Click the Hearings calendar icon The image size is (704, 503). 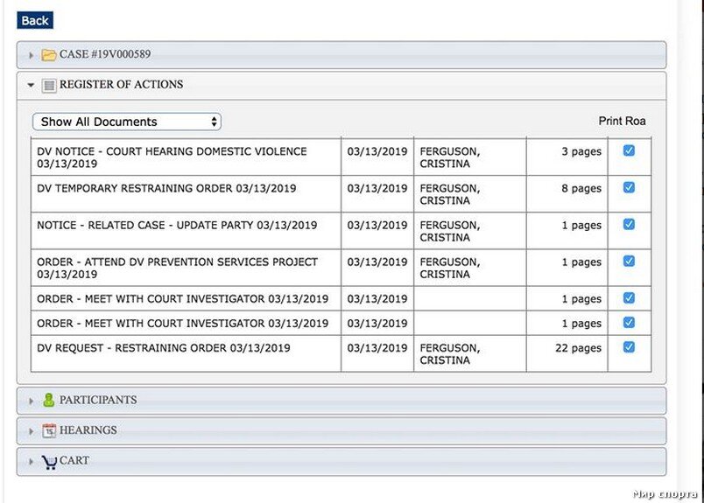pos(49,430)
